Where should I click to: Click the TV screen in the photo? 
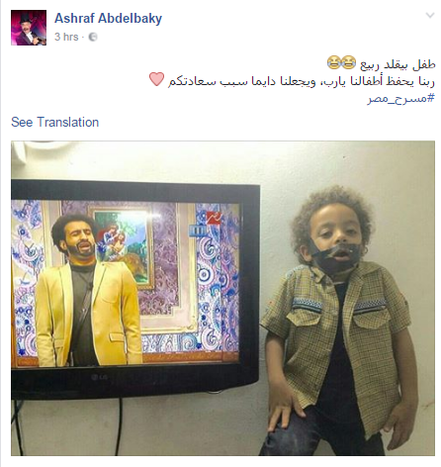point(126,283)
